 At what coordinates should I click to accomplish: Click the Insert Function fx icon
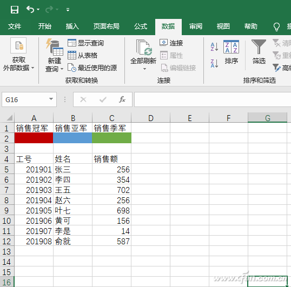click(x=122, y=99)
